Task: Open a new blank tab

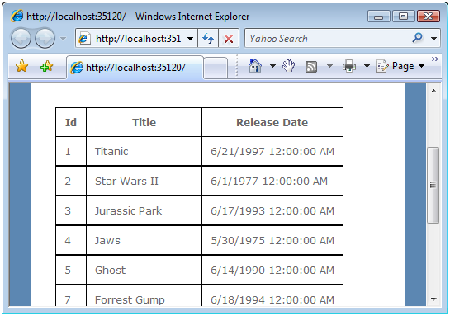Action: tap(216, 68)
